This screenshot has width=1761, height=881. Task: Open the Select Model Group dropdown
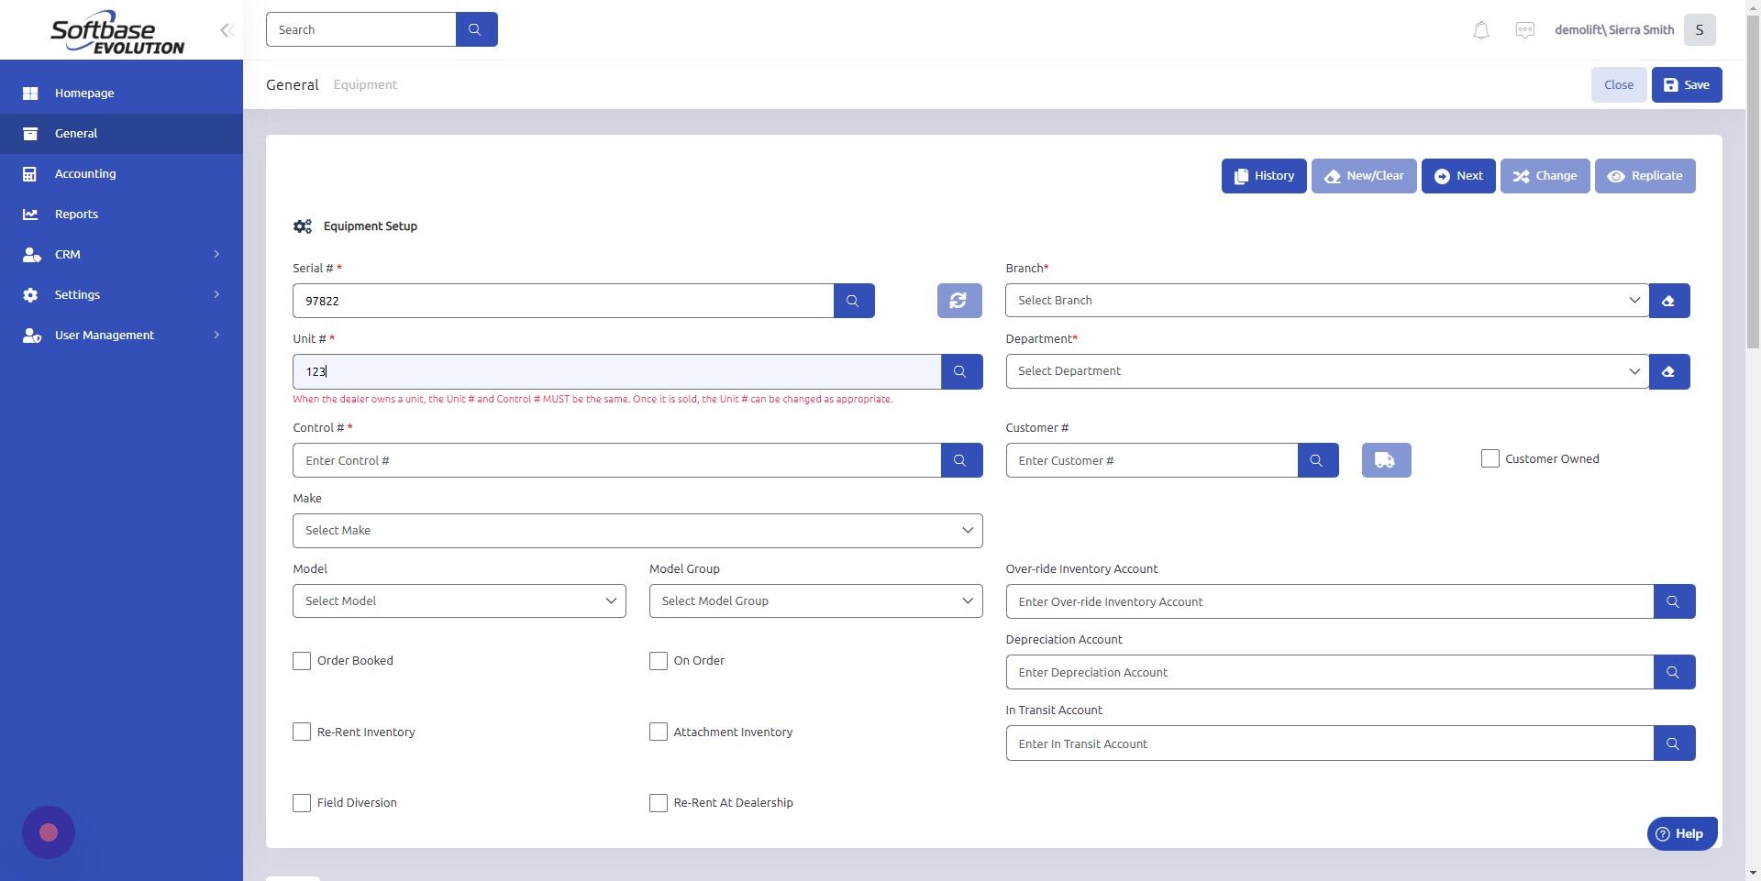[814, 600]
